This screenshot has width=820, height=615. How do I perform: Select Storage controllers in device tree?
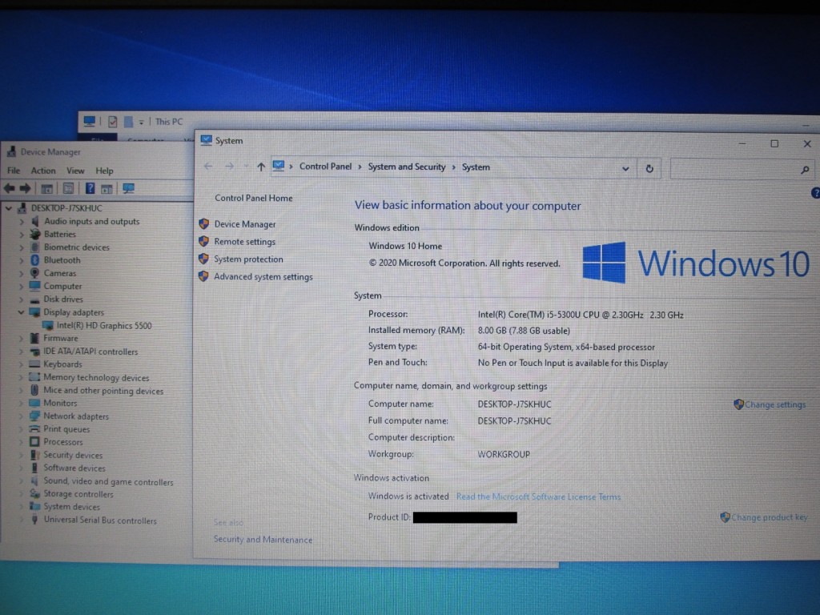click(x=78, y=493)
